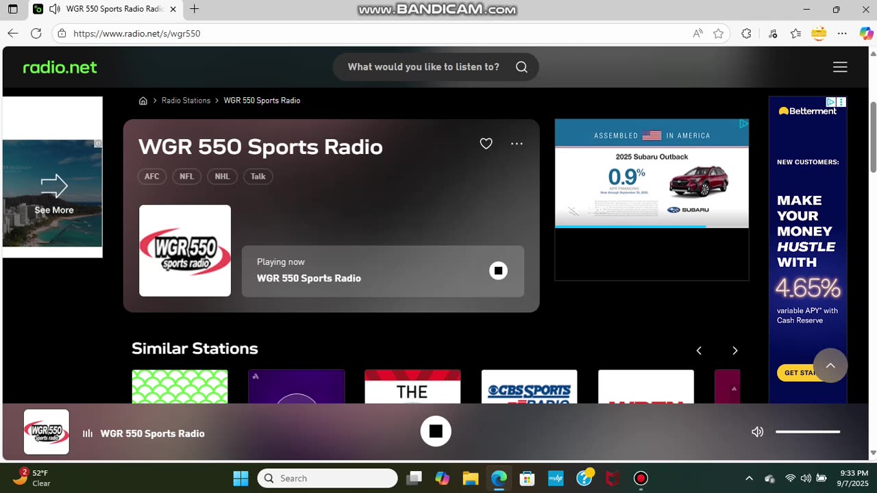Image resolution: width=877 pixels, height=493 pixels.
Task: Mute audio with bottom player speaker icon
Action: (x=757, y=432)
